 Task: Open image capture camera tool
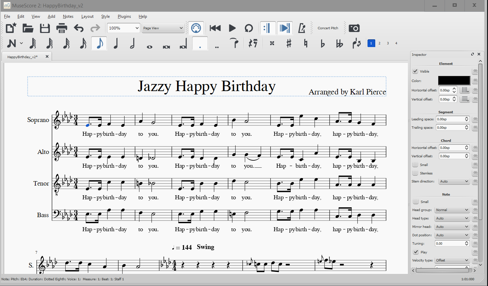pyautogui.click(x=354, y=28)
